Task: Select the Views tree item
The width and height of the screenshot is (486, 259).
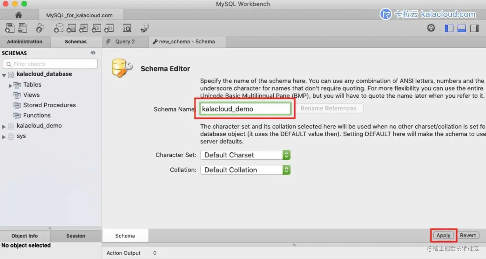Action: (32, 95)
